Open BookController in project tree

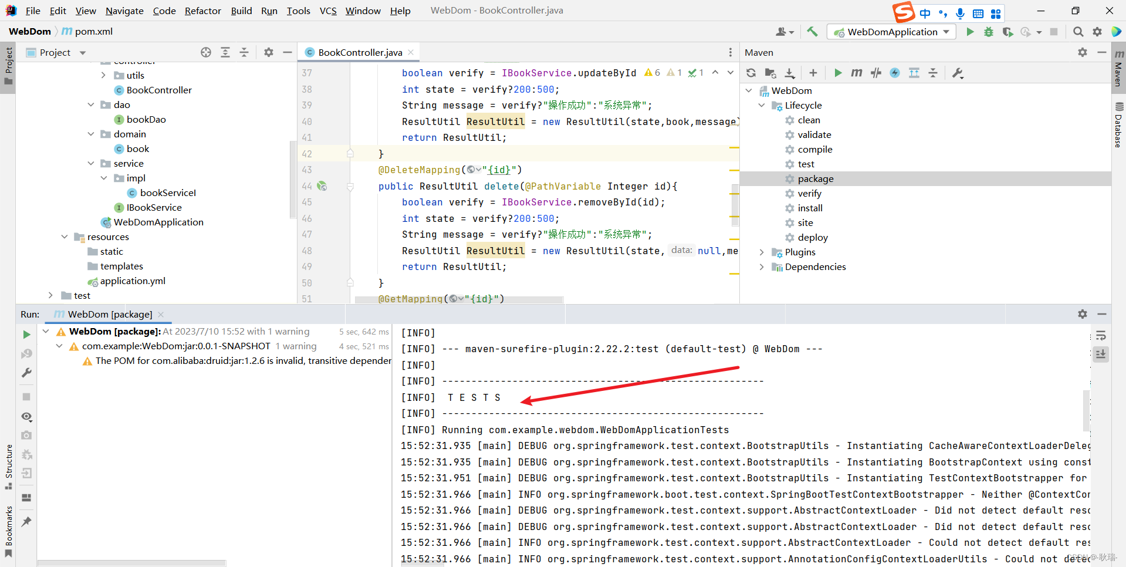pos(159,90)
